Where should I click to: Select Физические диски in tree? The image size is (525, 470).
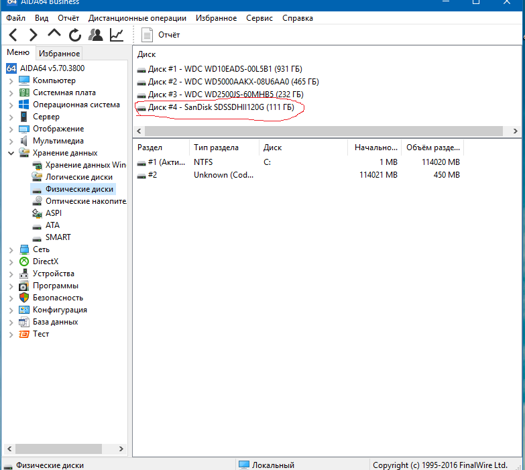[x=73, y=189]
